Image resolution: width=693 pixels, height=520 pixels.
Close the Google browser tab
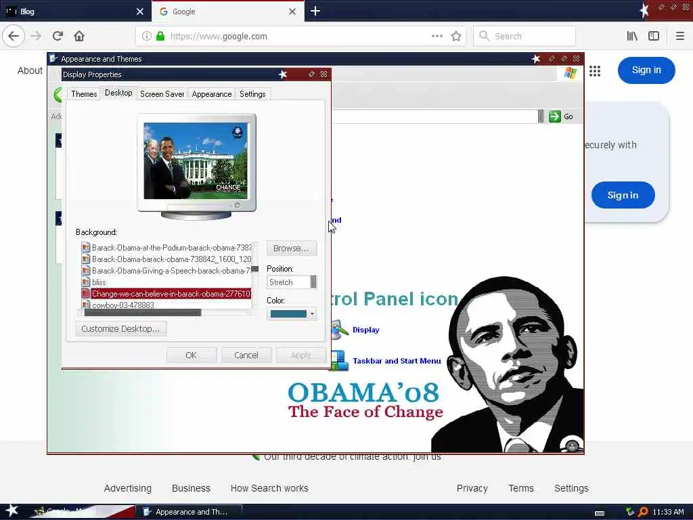point(292,12)
